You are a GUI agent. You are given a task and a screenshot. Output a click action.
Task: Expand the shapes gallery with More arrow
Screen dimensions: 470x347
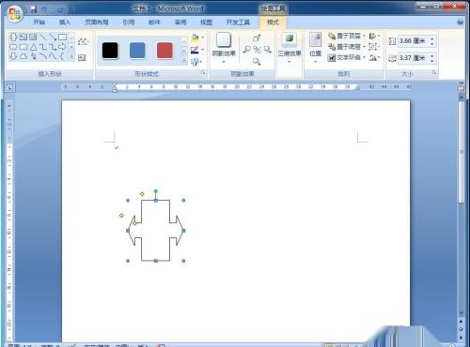click(x=71, y=56)
